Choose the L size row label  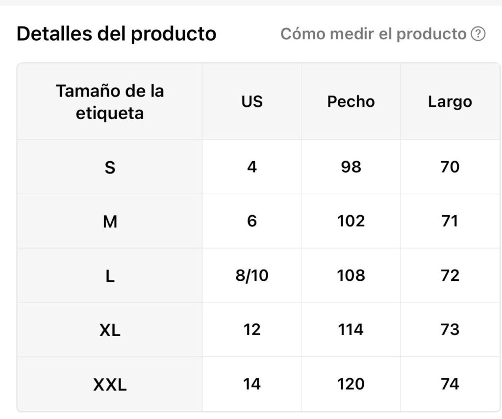[x=110, y=275]
